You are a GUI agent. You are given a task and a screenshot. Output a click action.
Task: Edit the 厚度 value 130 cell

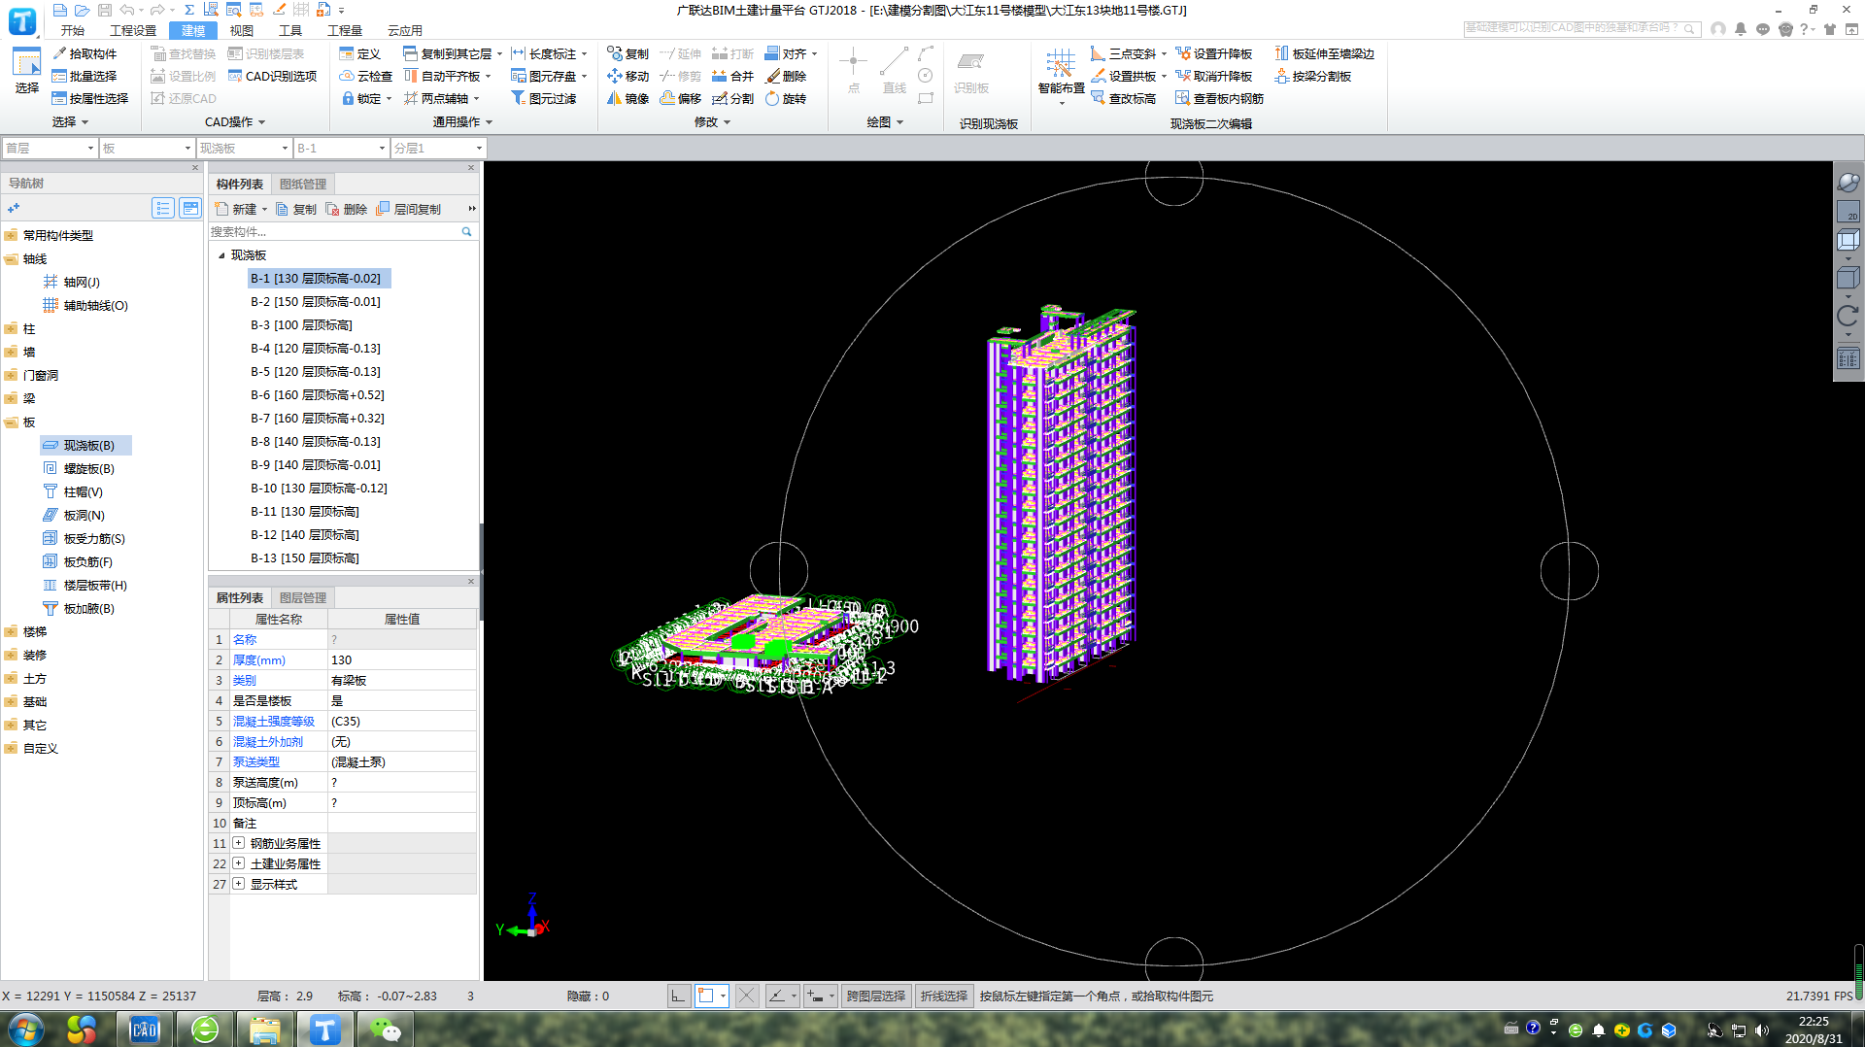click(x=402, y=660)
